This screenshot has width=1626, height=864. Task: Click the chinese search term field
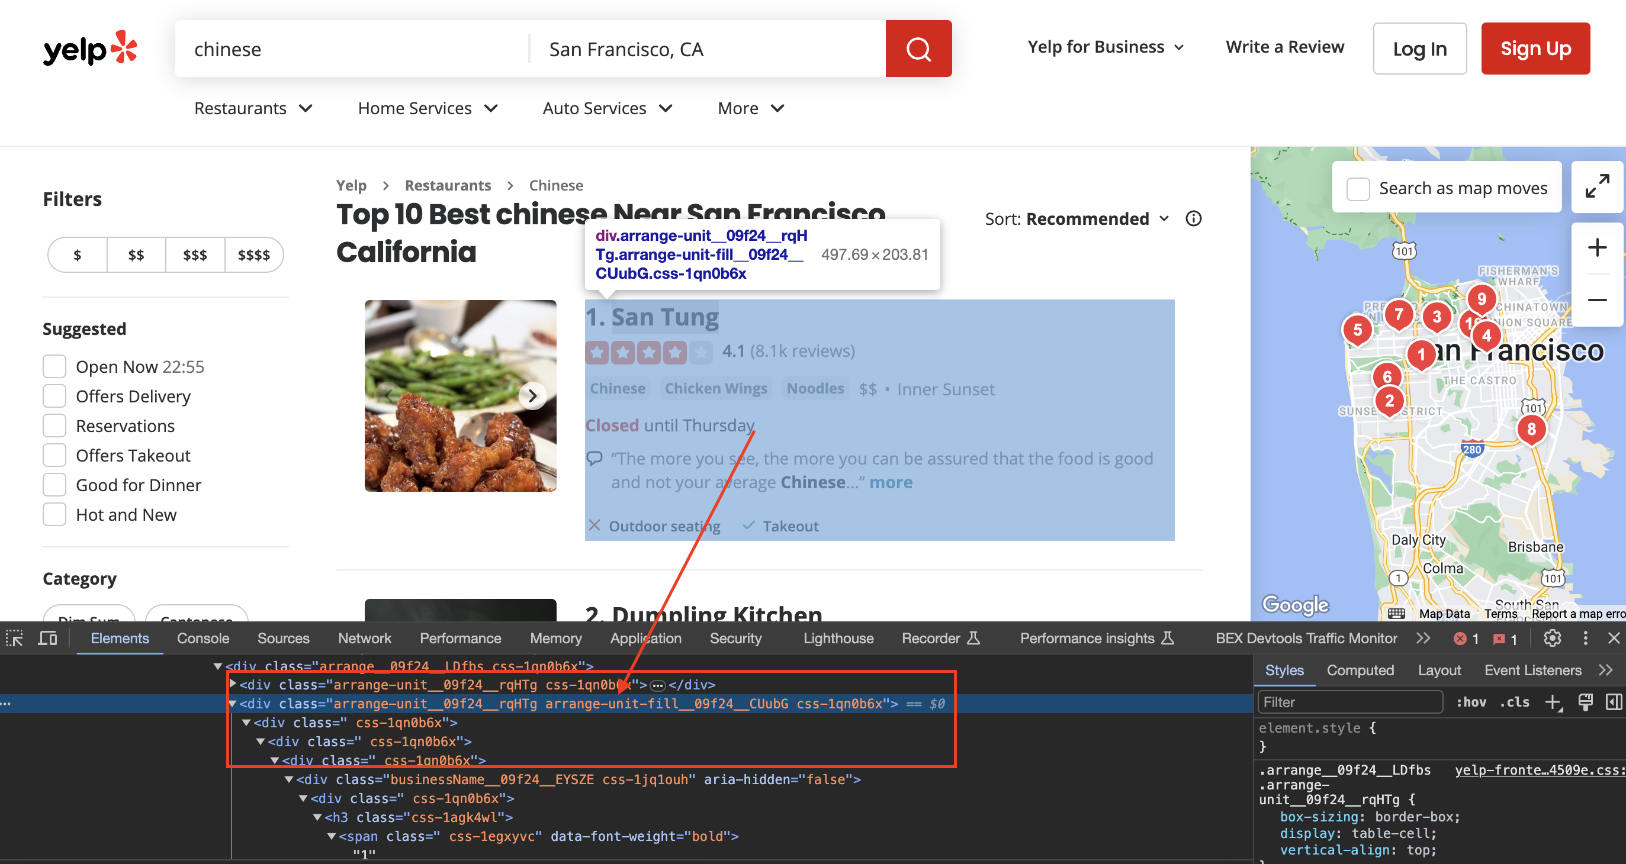point(354,49)
